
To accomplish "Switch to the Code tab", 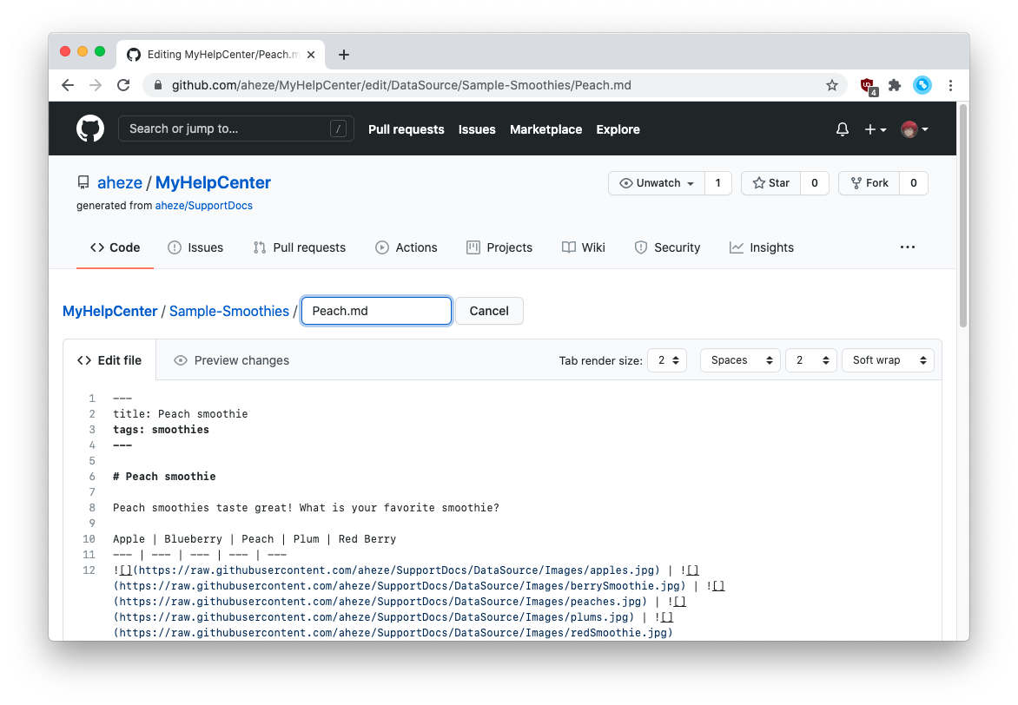I will coord(115,247).
